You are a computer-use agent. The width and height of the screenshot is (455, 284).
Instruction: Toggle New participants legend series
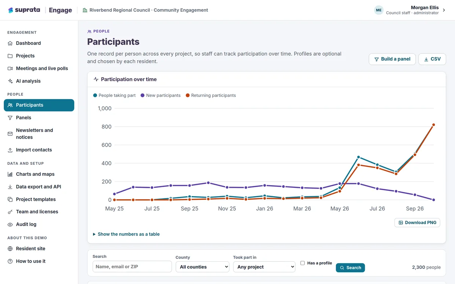click(x=160, y=95)
